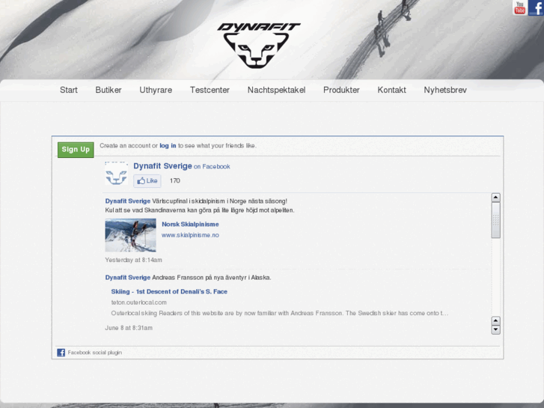Open the Uthyrare page
Image resolution: width=544 pixels, height=408 pixels.
pos(156,90)
